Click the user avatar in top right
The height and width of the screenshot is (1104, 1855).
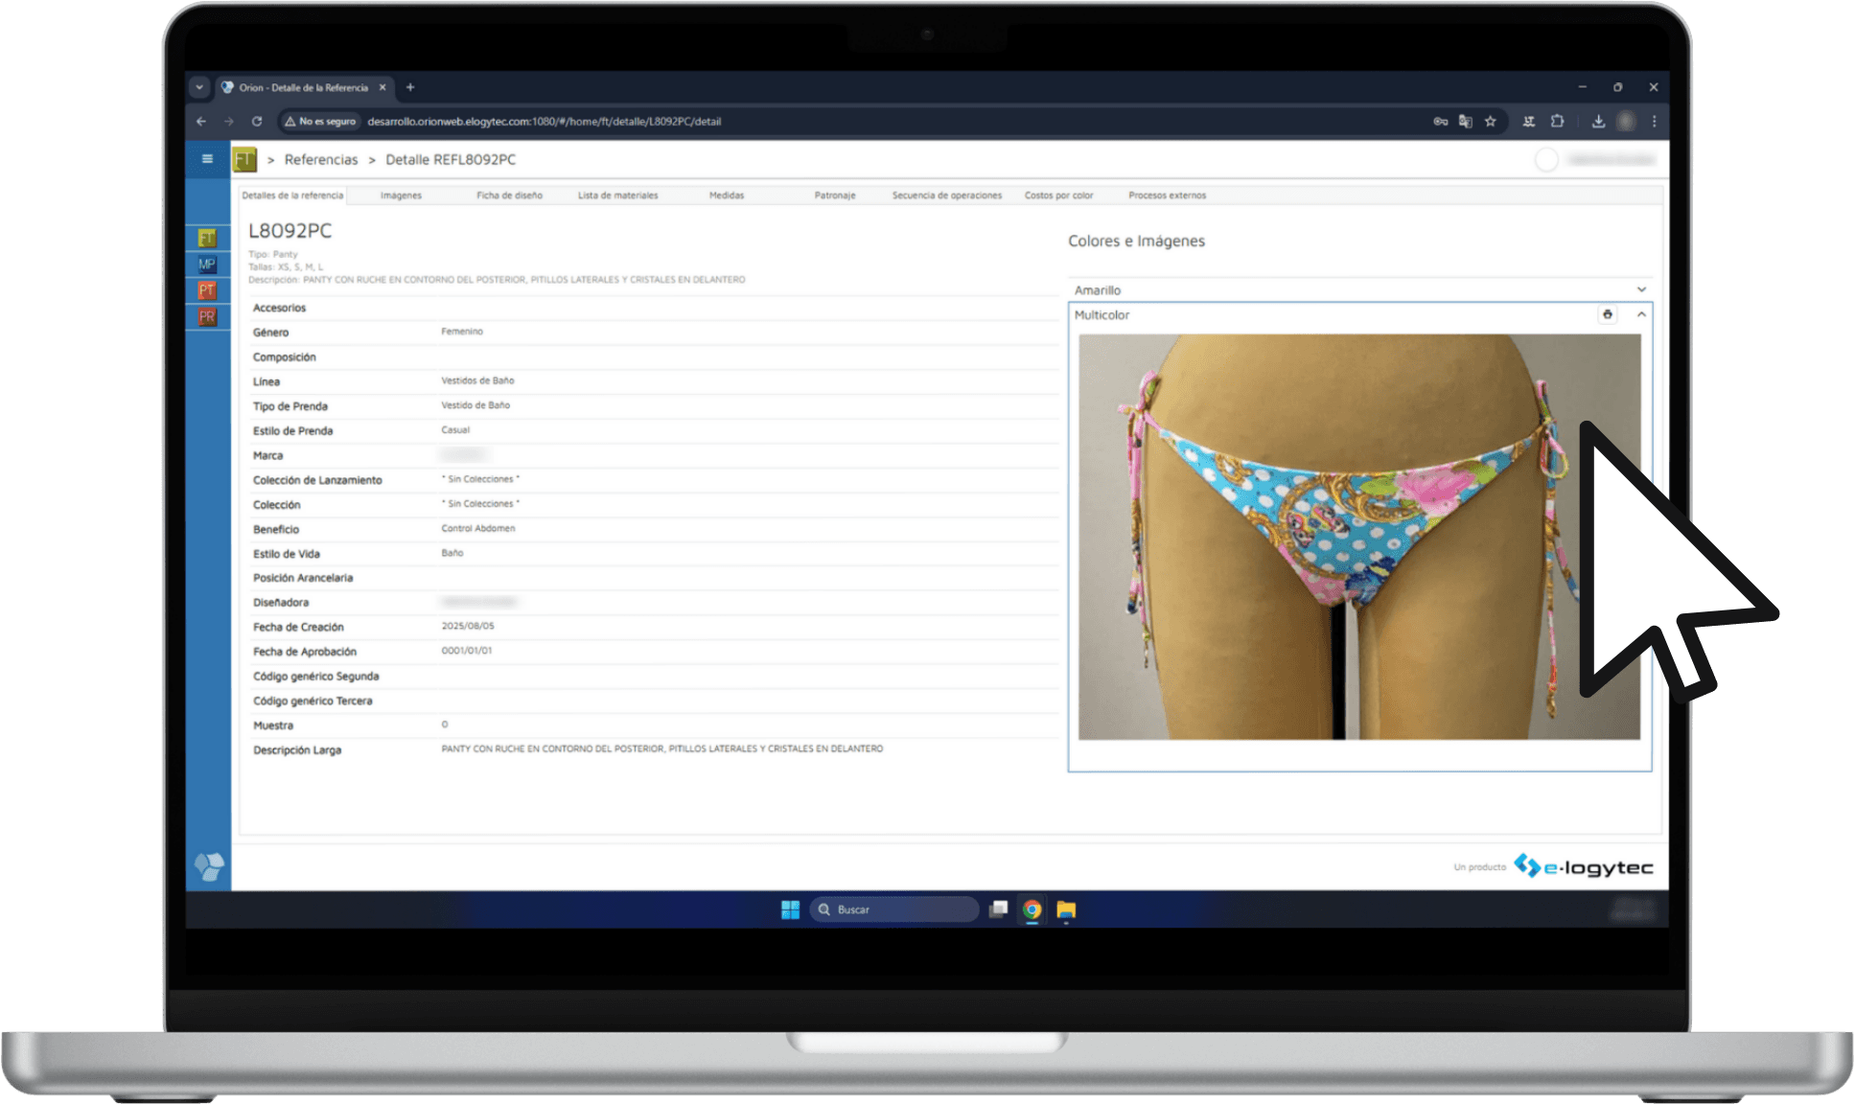click(1546, 160)
